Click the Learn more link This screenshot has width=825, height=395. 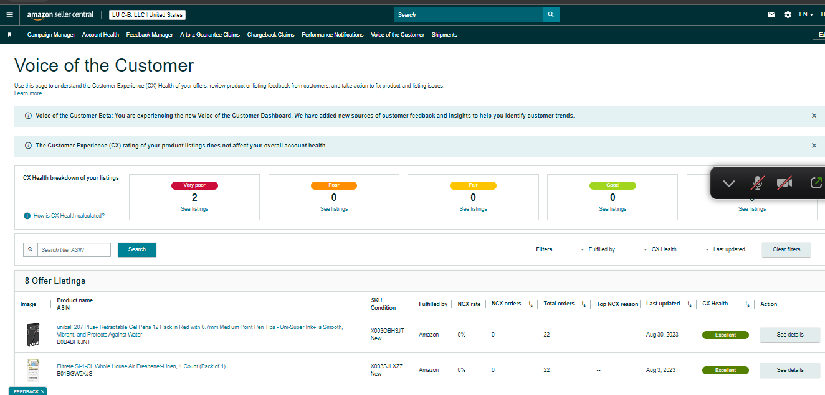point(28,93)
